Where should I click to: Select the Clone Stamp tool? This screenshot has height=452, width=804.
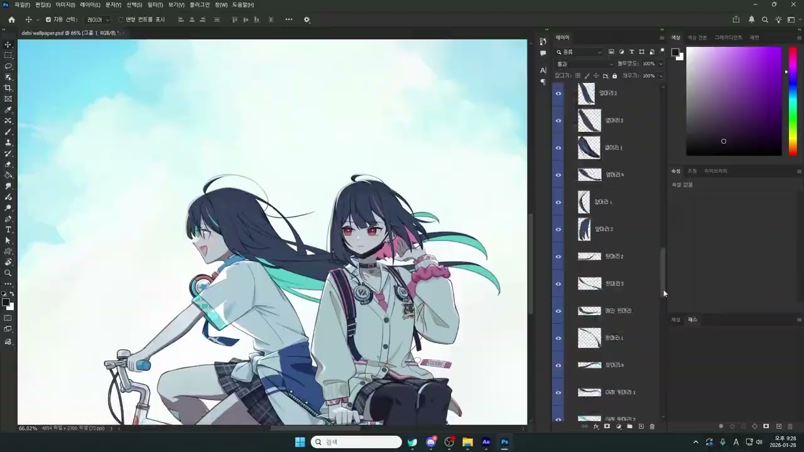click(8, 143)
